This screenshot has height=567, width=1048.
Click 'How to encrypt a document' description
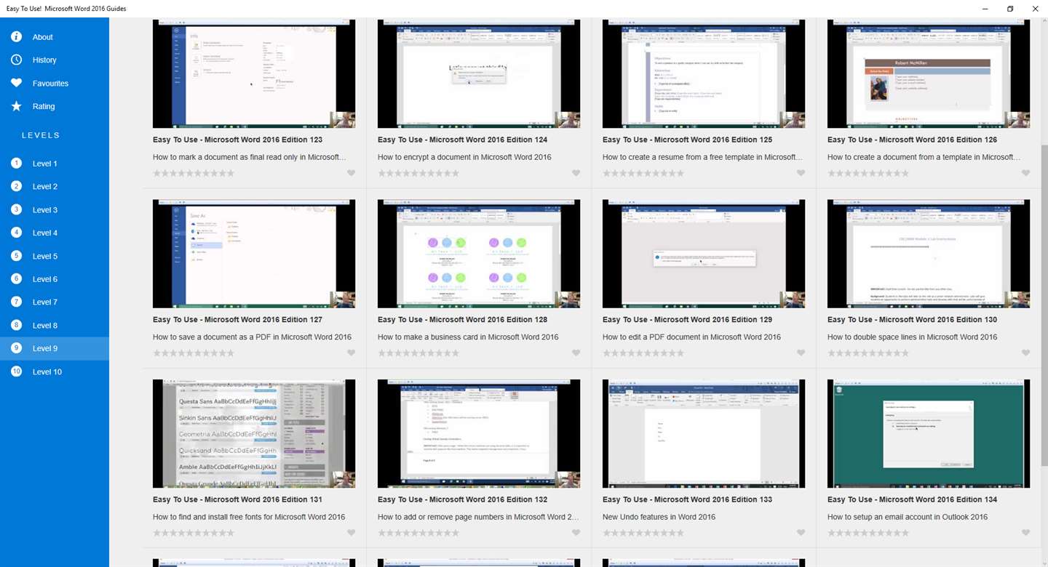coord(464,157)
